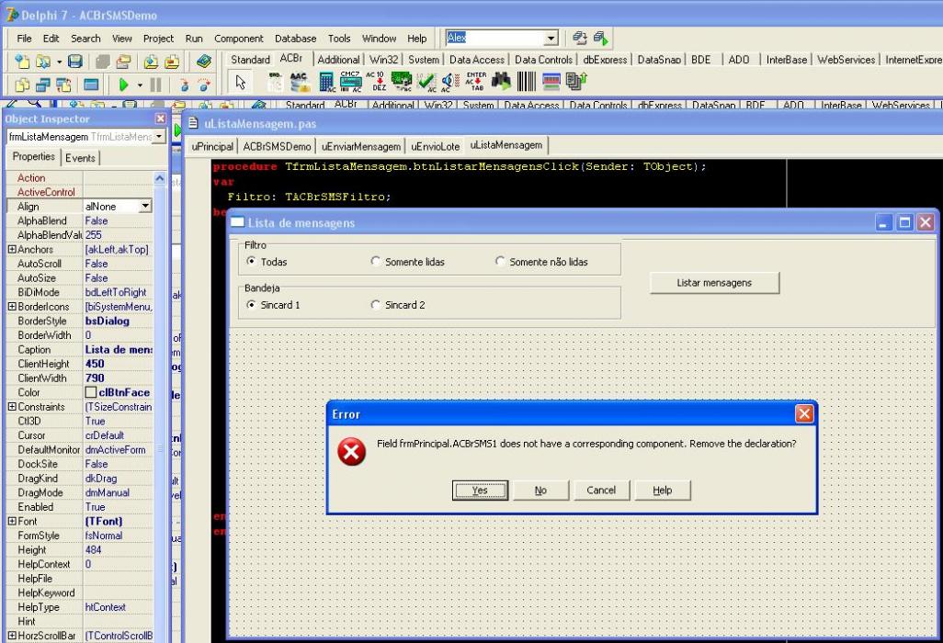Expand the BorderIcons property
Image resolution: width=943 pixels, height=643 pixels.
point(11,307)
